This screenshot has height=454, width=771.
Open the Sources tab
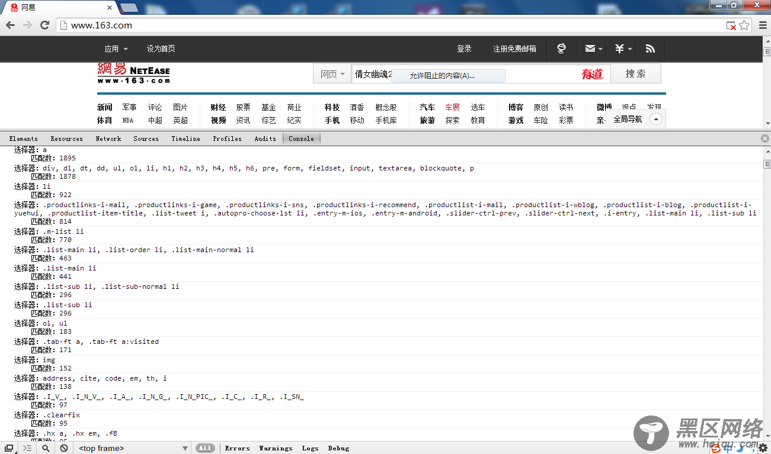coord(146,139)
